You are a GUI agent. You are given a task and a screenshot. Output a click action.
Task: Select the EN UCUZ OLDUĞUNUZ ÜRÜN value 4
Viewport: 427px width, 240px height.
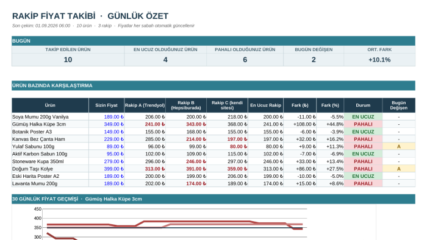165,60
